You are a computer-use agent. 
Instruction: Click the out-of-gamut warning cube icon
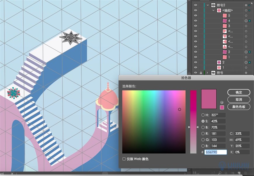[x=222, y=102]
